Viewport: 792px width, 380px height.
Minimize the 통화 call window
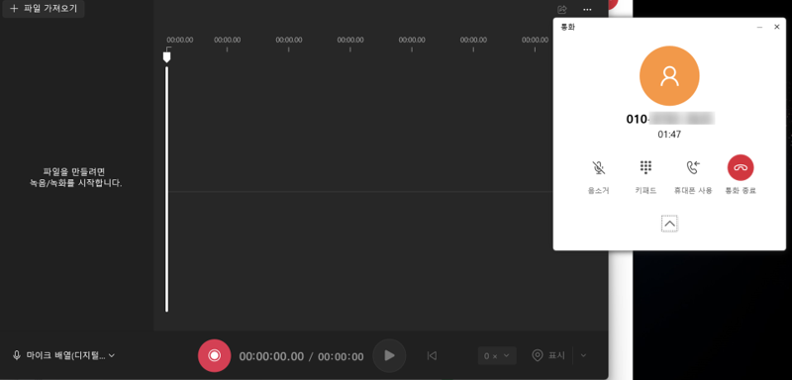[759, 28]
